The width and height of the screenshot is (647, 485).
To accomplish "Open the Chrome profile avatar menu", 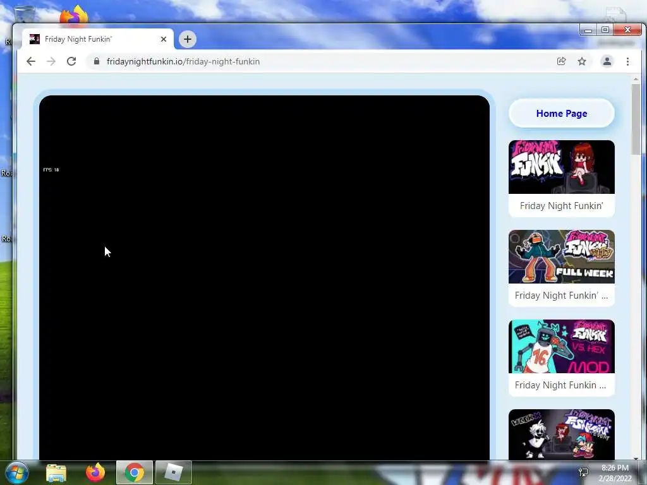I will click(x=607, y=61).
